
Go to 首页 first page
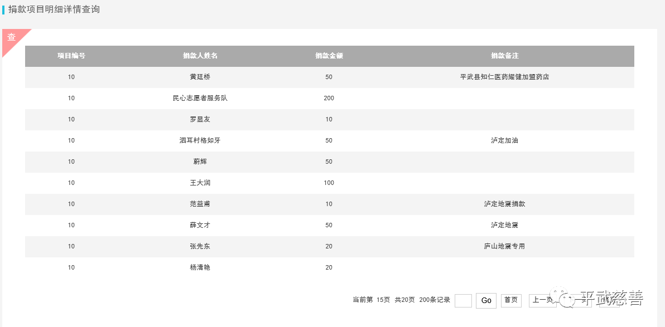coord(511,300)
